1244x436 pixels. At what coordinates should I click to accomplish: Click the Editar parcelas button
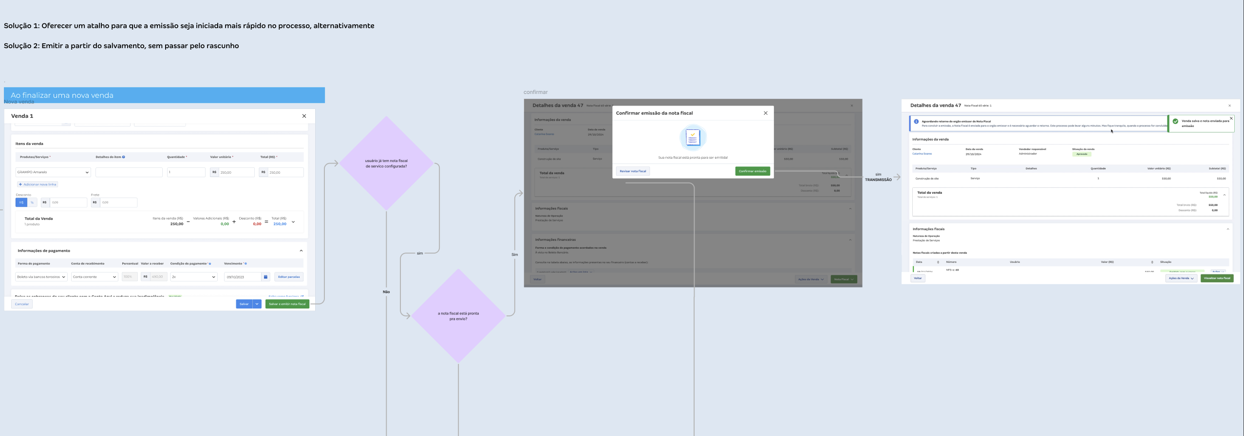pyautogui.click(x=289, y=277)
